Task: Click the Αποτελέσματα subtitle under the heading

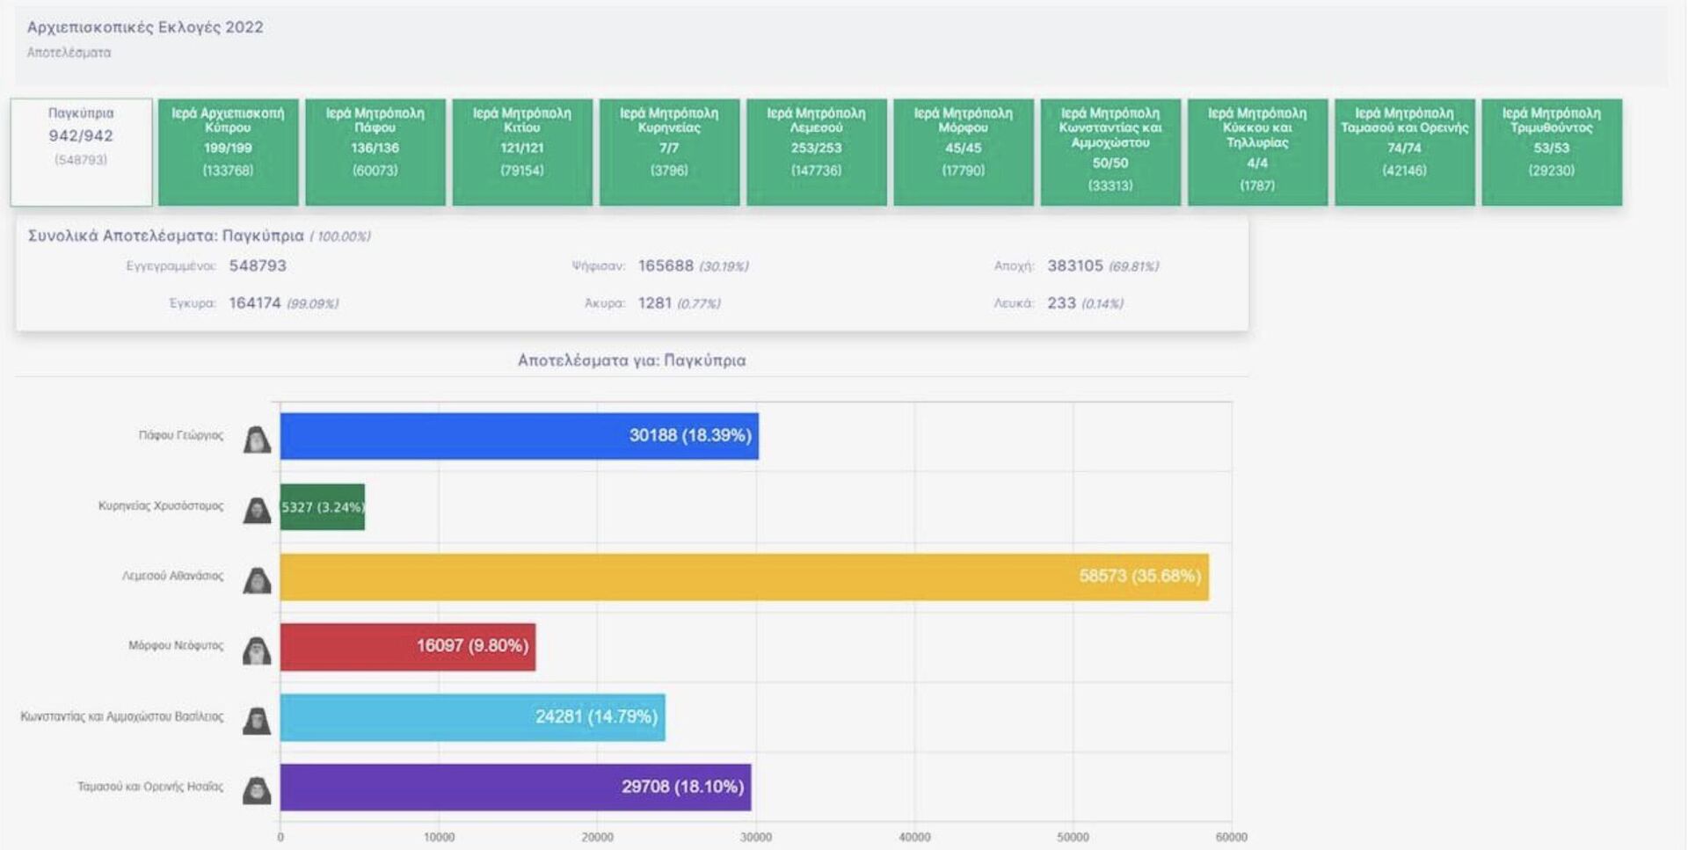Action: coord(69,53)
